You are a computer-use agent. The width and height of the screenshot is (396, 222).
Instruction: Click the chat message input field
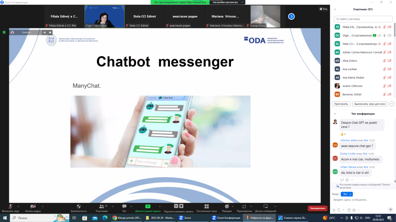(x=363, y=200)
